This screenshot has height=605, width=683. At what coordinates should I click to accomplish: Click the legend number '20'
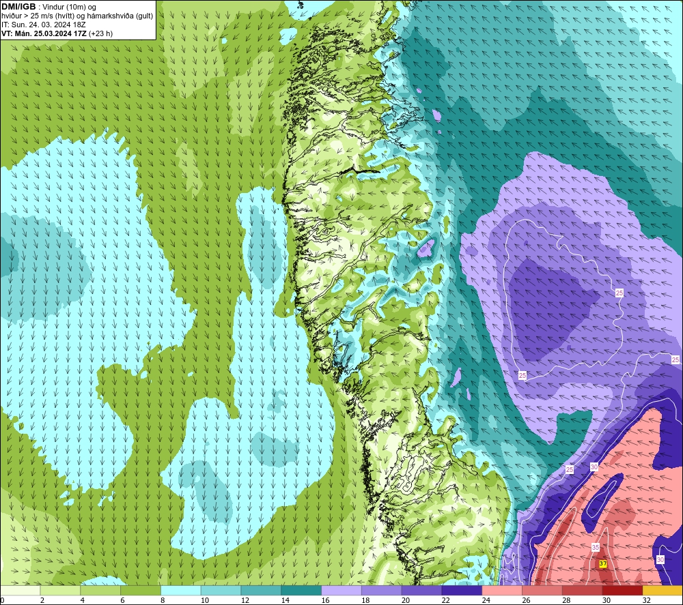point(406,600)
